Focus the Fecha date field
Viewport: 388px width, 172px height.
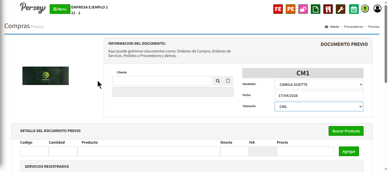319,95
